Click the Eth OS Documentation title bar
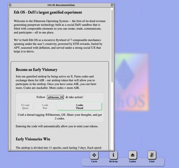 point(61,5)
